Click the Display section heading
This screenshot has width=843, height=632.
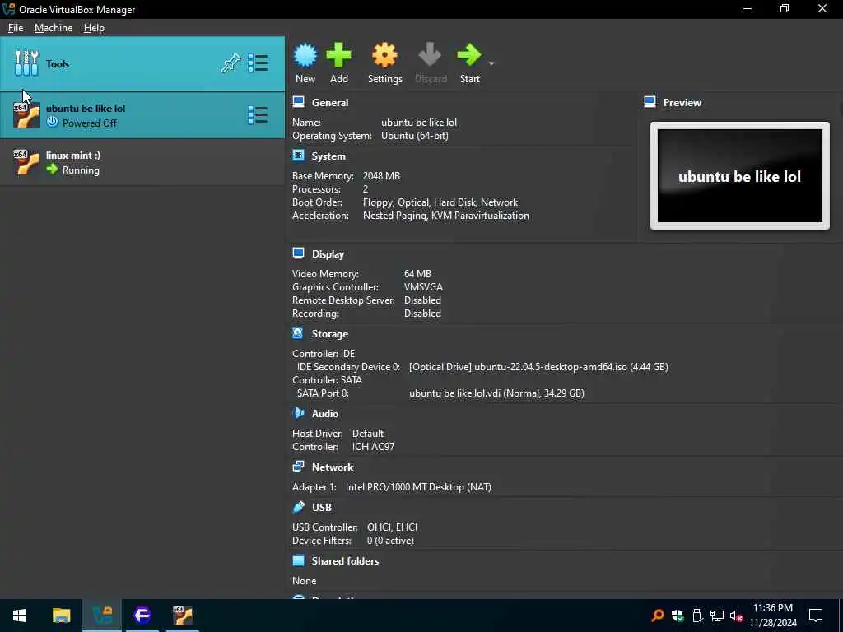pyautogui.click(x=328, y=254)
